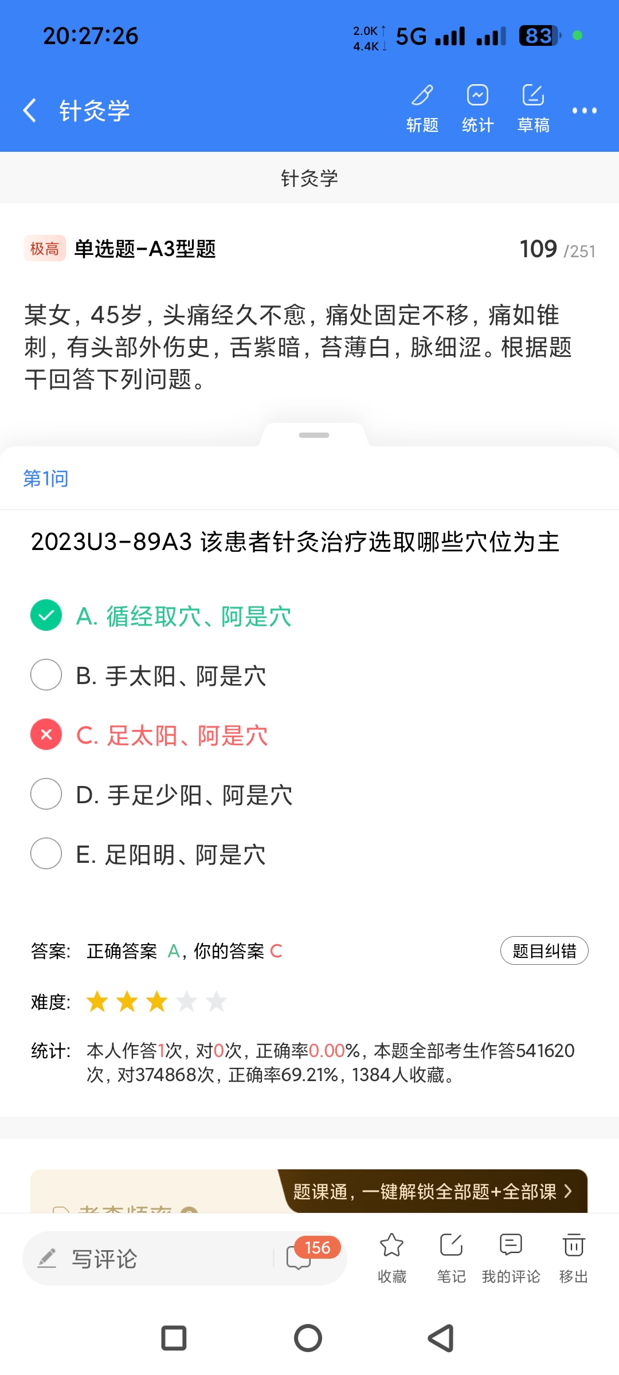The image size is (619, 1375).
Task: Tap the drag handle above 第1问
Action: [x=314, y=435]
